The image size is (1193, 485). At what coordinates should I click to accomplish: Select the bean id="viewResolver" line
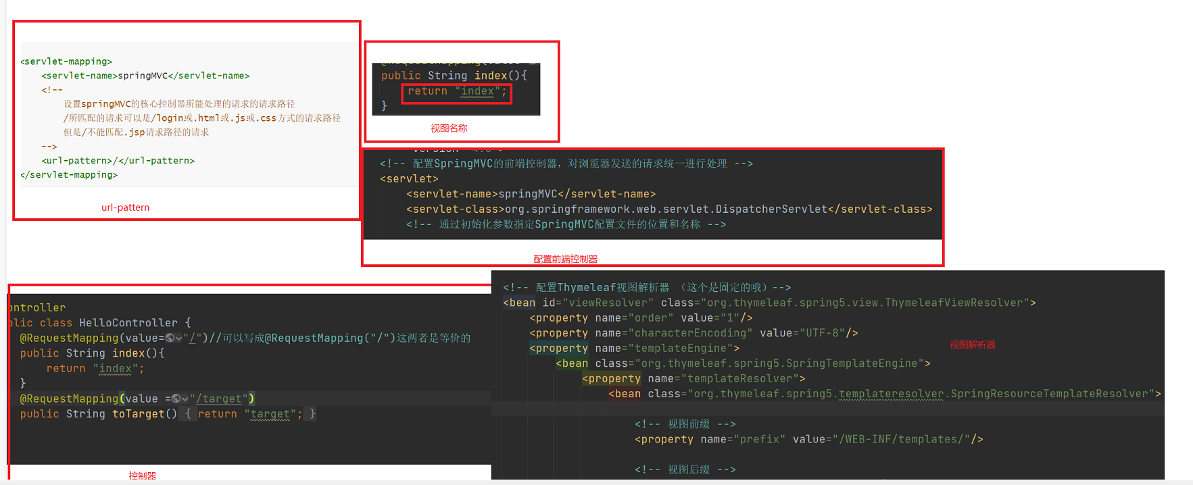pyautogui.click(x=769, y=303)
